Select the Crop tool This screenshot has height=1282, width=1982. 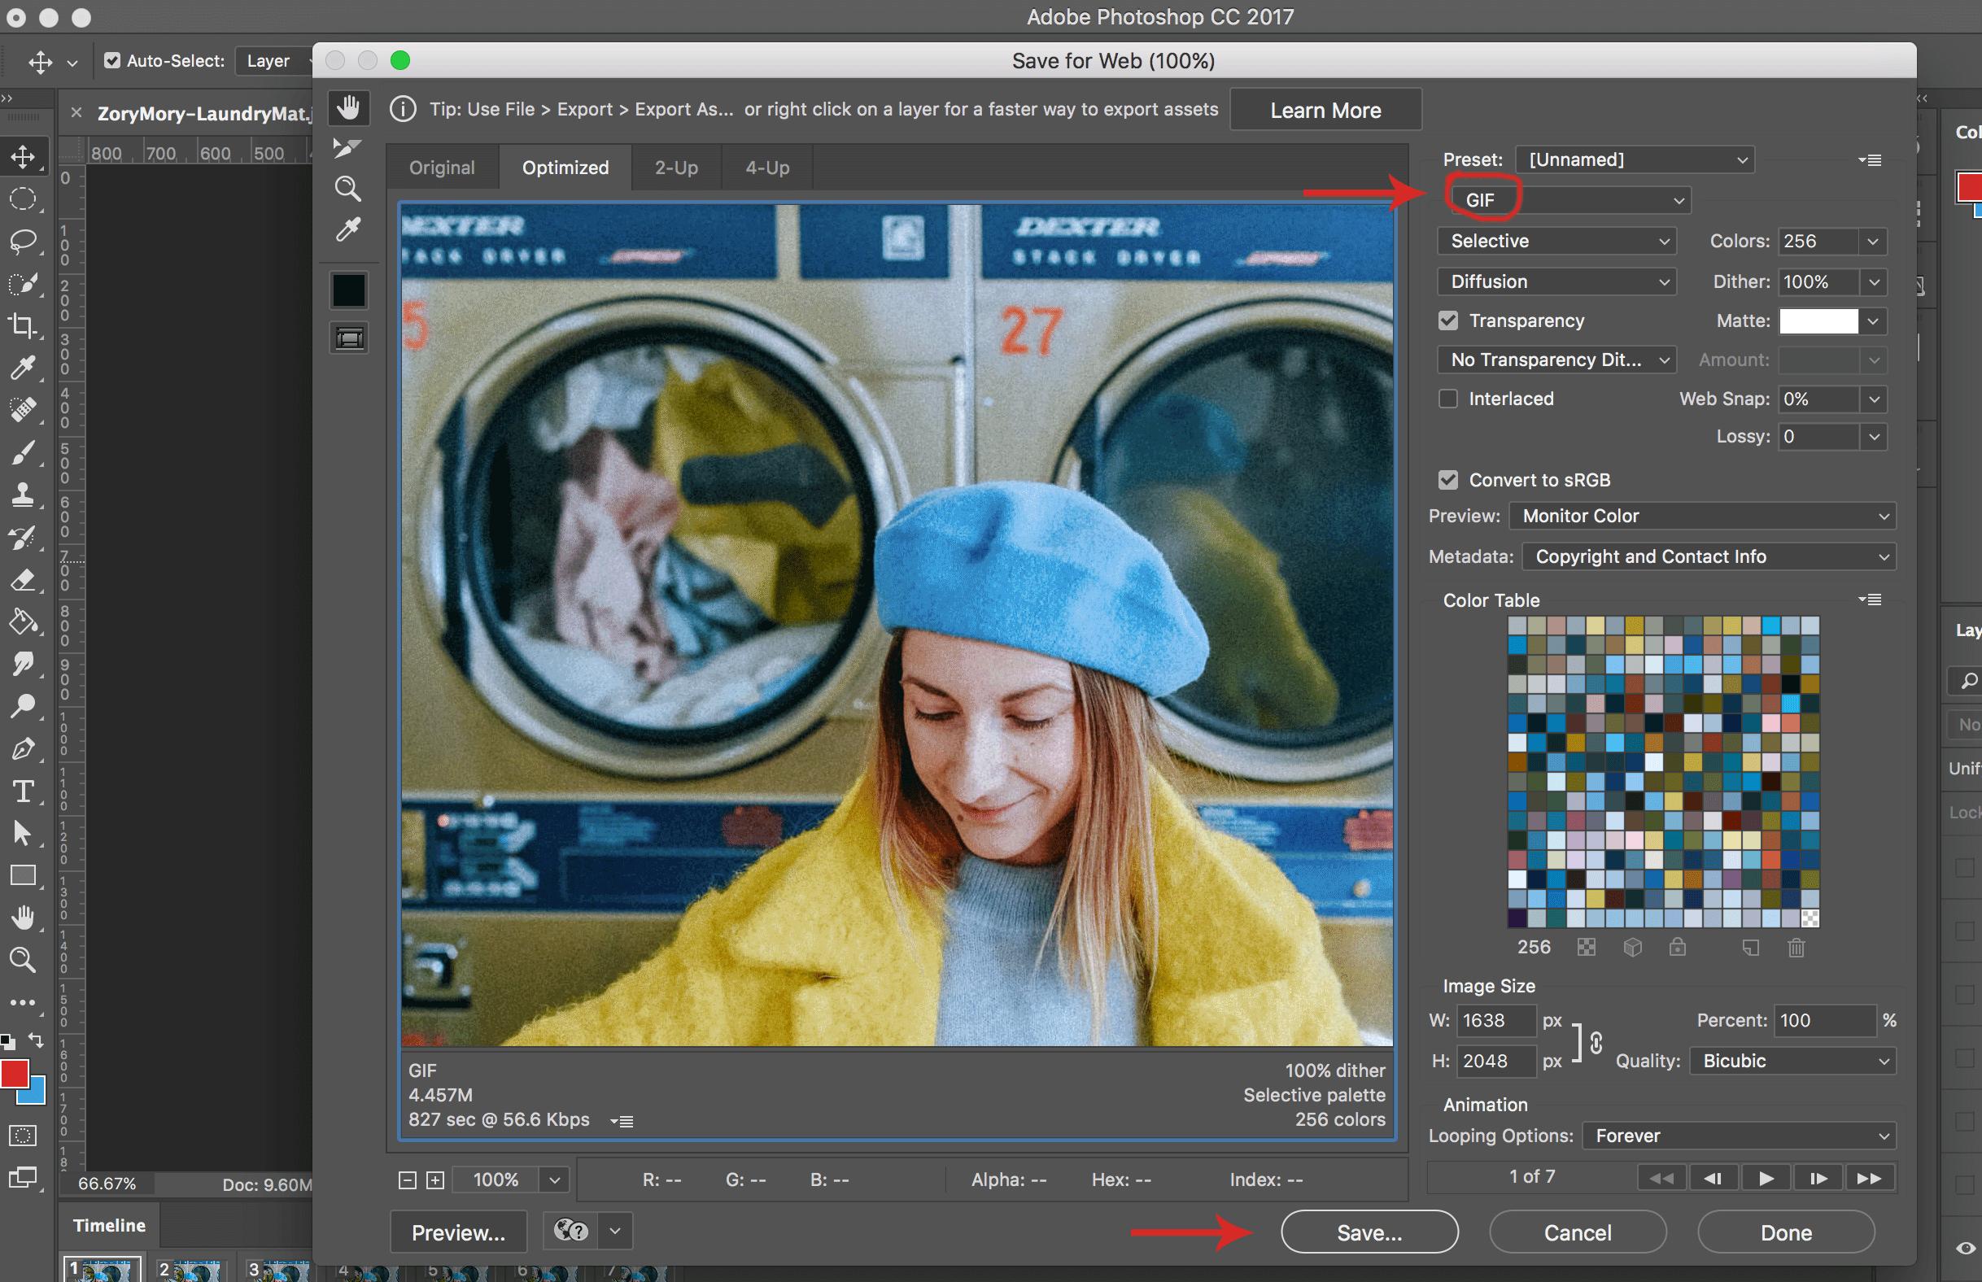pos(24,325)
